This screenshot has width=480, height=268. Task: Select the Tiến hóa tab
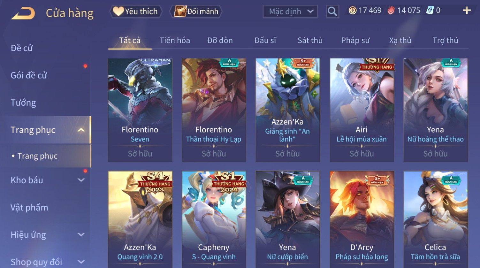tap(175, 40)
